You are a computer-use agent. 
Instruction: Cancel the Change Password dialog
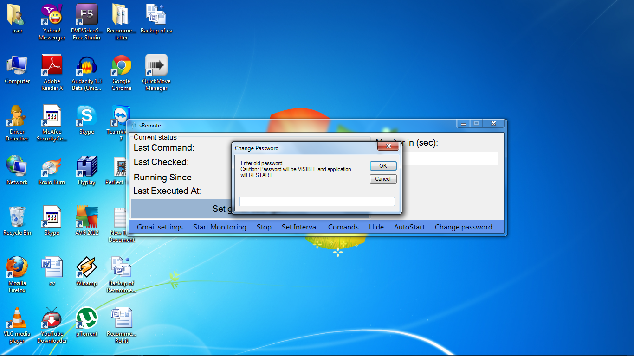tap(383, 179)
